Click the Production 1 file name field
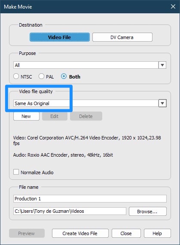This screenshot has height=245, width=180. [90, 199]
